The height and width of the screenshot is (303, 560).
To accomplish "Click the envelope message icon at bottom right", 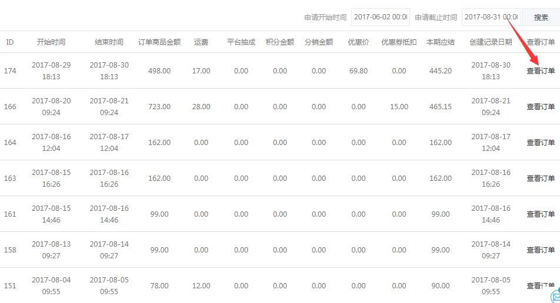I will (555, 297).
